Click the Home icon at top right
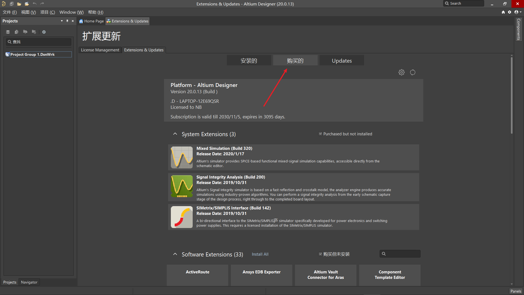Screen dimensions: 524x295 tap(503, 12)
